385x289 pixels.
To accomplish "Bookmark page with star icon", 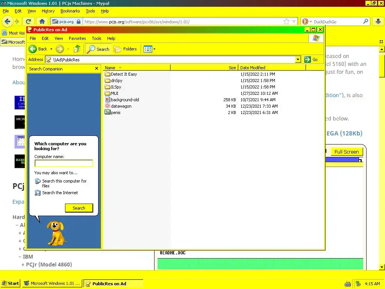I will coord(286,21).
